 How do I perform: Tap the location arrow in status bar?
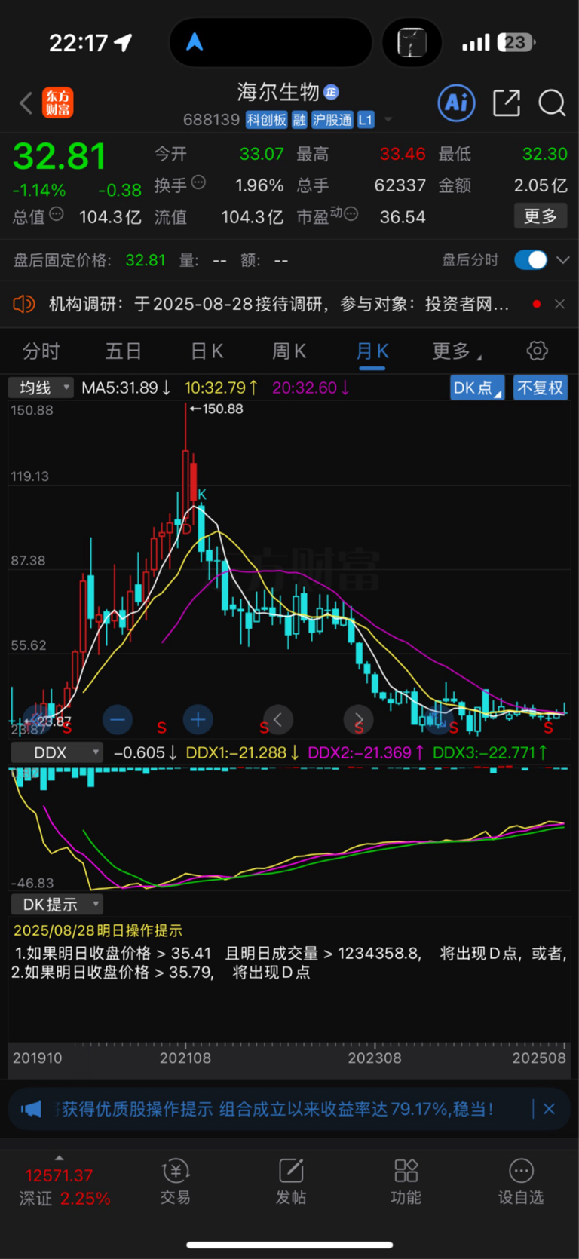[123, 43]
